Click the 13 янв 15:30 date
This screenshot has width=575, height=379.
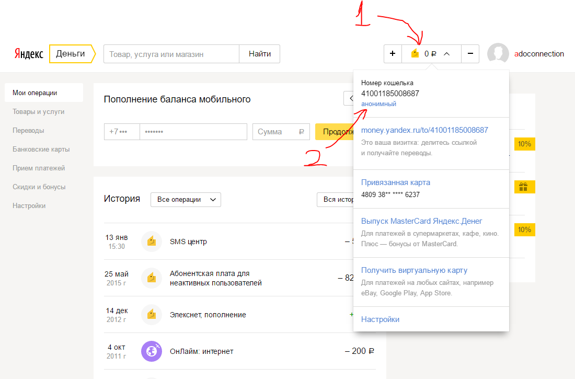pyautogui.click(x=117, y=242)
